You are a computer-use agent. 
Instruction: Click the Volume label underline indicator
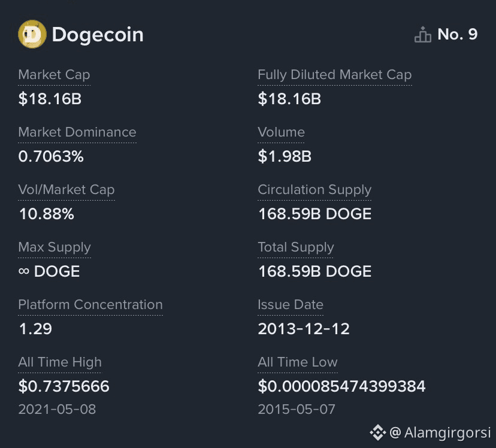point(281,132)
